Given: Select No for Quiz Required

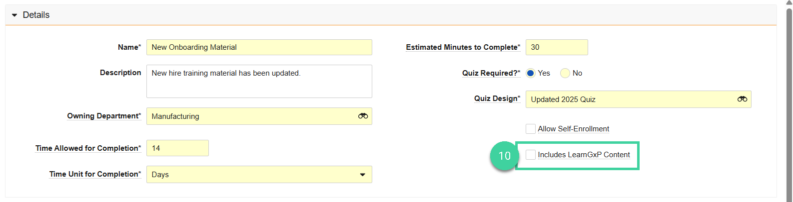Looking at the screenshot, I should 565,73.
